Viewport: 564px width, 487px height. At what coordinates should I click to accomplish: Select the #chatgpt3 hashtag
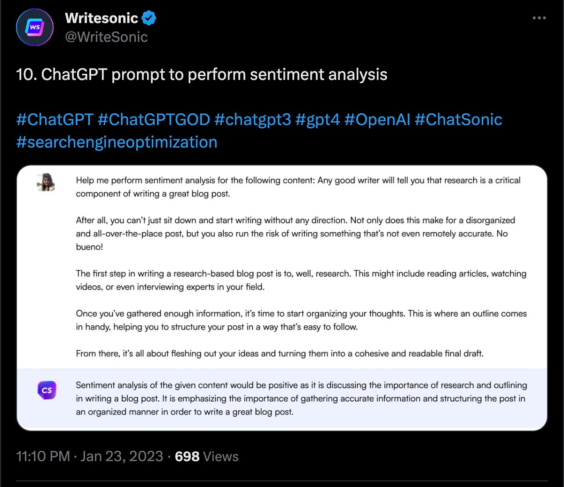pyautogui.click(x=252, y=119)
